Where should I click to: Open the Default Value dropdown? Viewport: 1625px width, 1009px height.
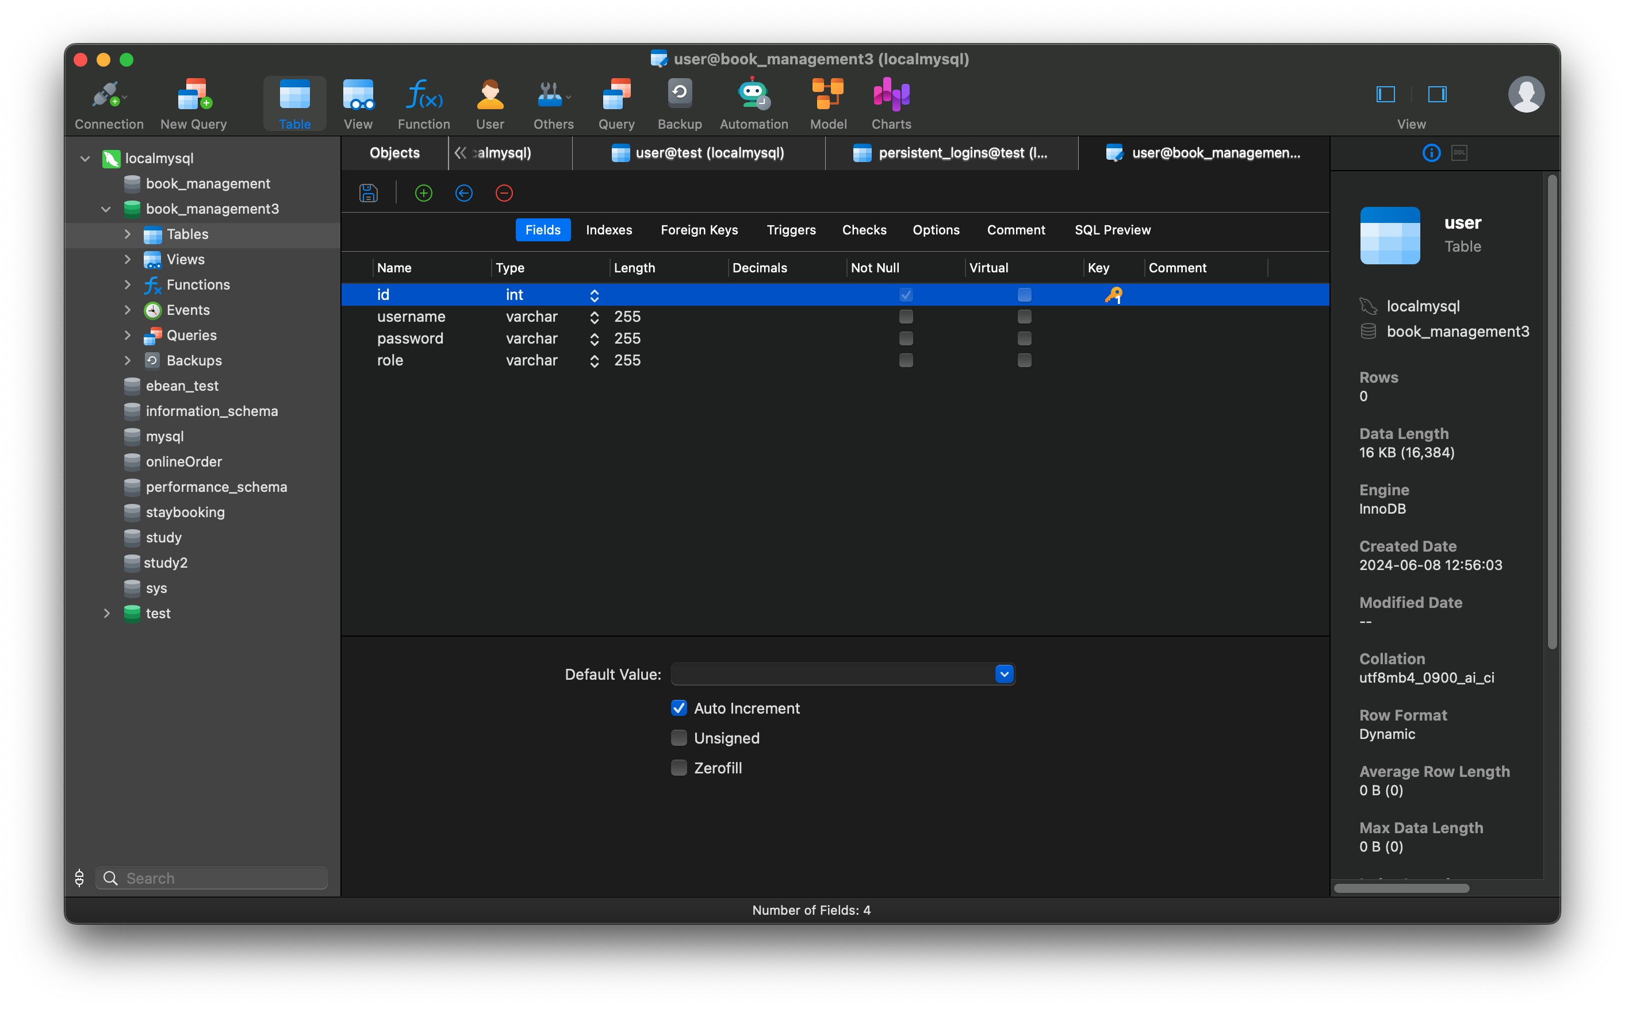click(x=1004, y=674)
